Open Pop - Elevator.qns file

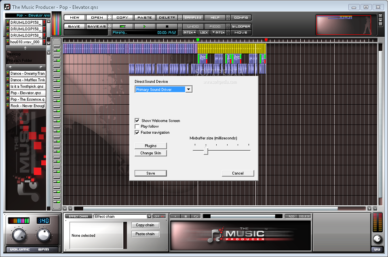(27, 93)
